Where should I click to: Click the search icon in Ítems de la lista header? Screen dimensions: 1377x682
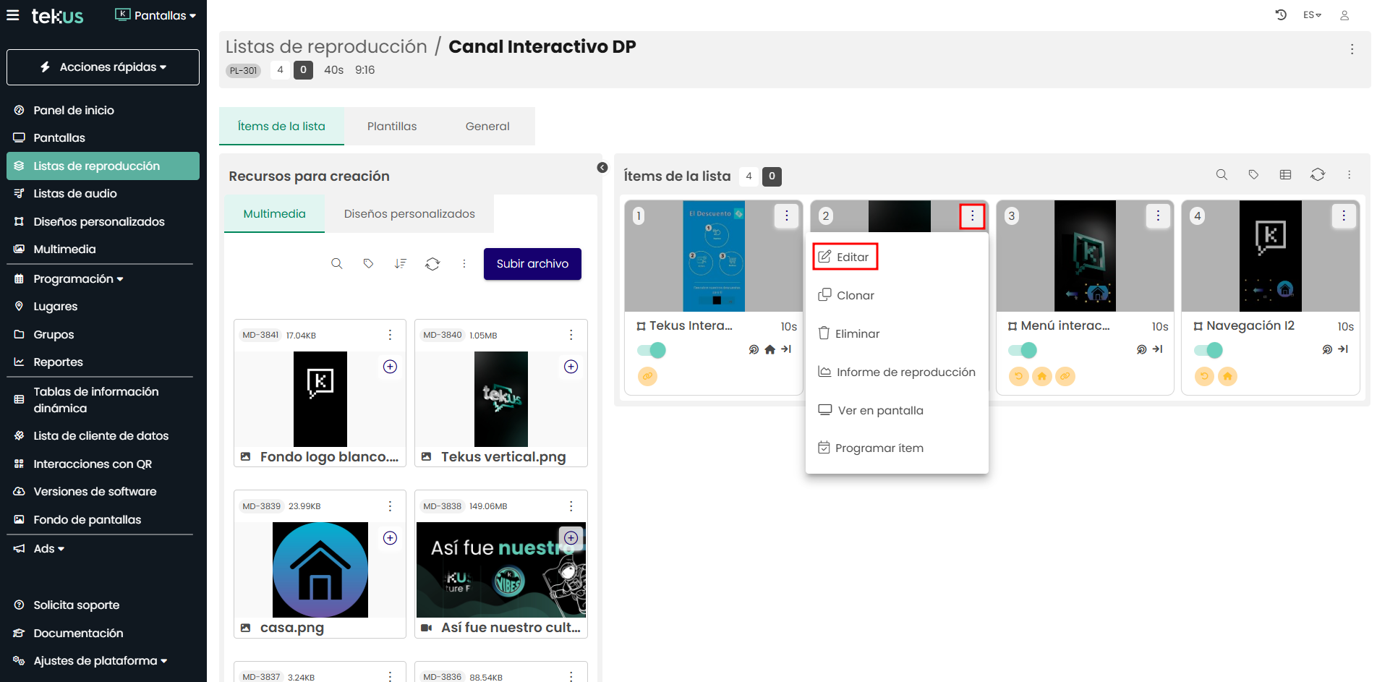tap(1222, 174)
